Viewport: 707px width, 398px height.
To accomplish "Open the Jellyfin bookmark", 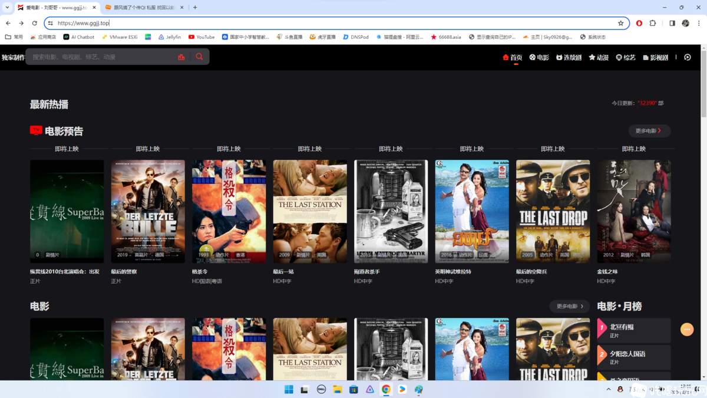I will 170,37.
